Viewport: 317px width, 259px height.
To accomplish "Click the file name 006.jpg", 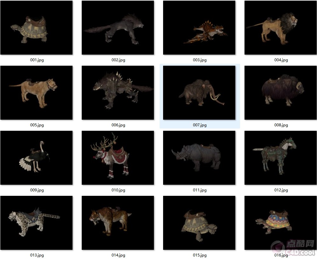I will click(x=119, y=125).
